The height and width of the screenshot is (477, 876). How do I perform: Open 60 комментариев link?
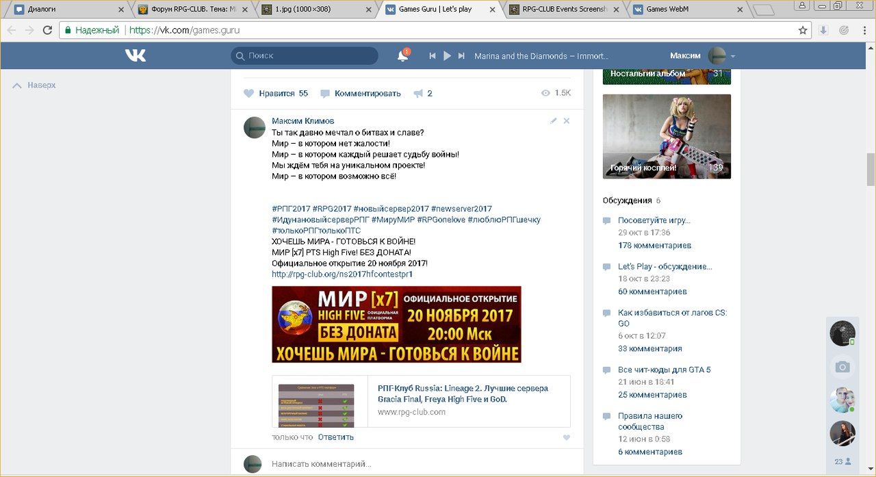(652, 292)
